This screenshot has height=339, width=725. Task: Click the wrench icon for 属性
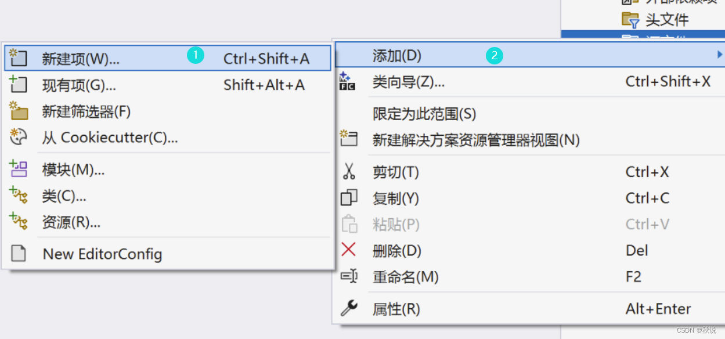350,309
